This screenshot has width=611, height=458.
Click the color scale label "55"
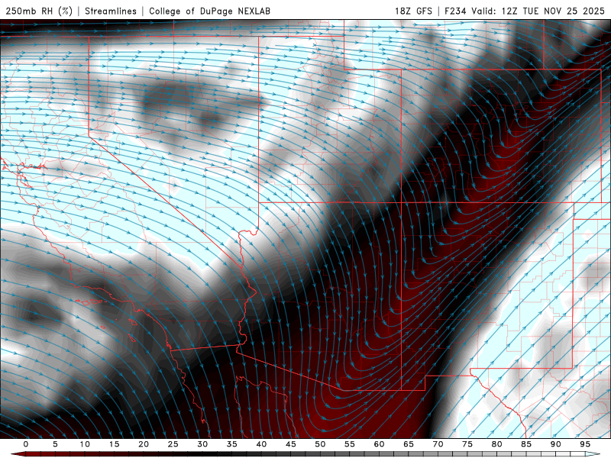(350, 444)
